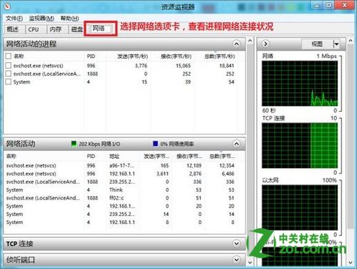Sort processes by the PID column header
The image size is (357, 269).
(91, 57)
